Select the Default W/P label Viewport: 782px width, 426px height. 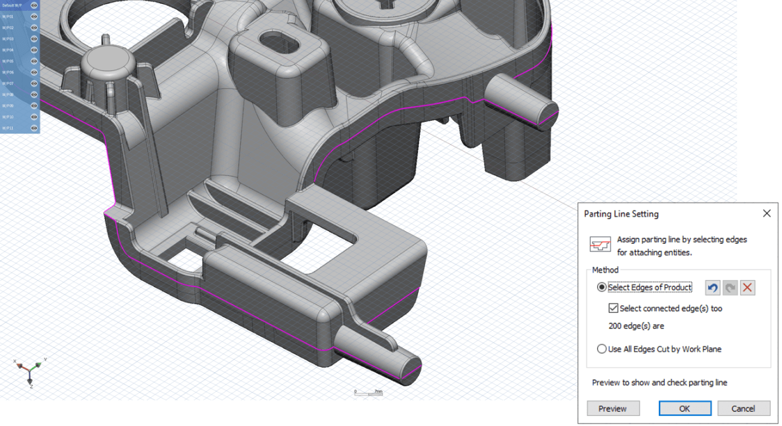pos(11,5)
